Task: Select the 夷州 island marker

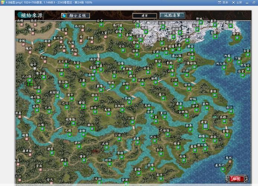Action: (230, 162)
